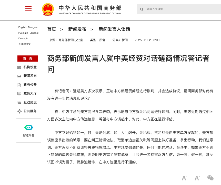Open 新闻发布 in the sidebar menu
This screenshot has width=221, height=185.
(30, 76)
